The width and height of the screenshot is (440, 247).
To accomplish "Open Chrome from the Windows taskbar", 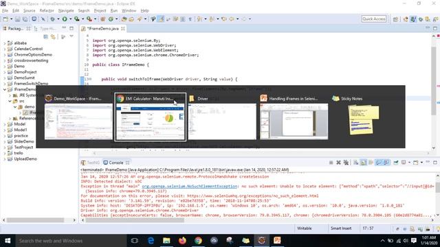I will [x=198, y=240].
